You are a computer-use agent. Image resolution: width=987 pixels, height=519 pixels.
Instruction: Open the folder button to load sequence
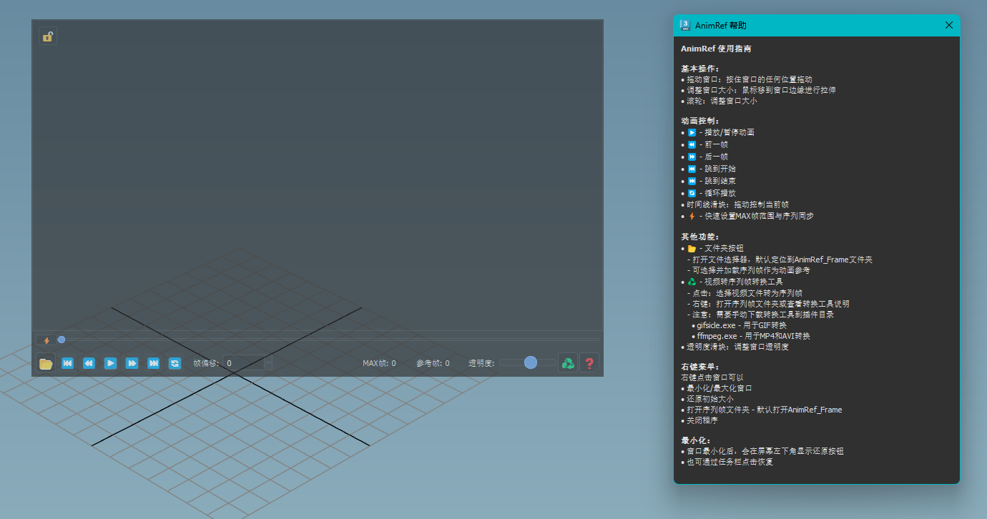point(46,363)
